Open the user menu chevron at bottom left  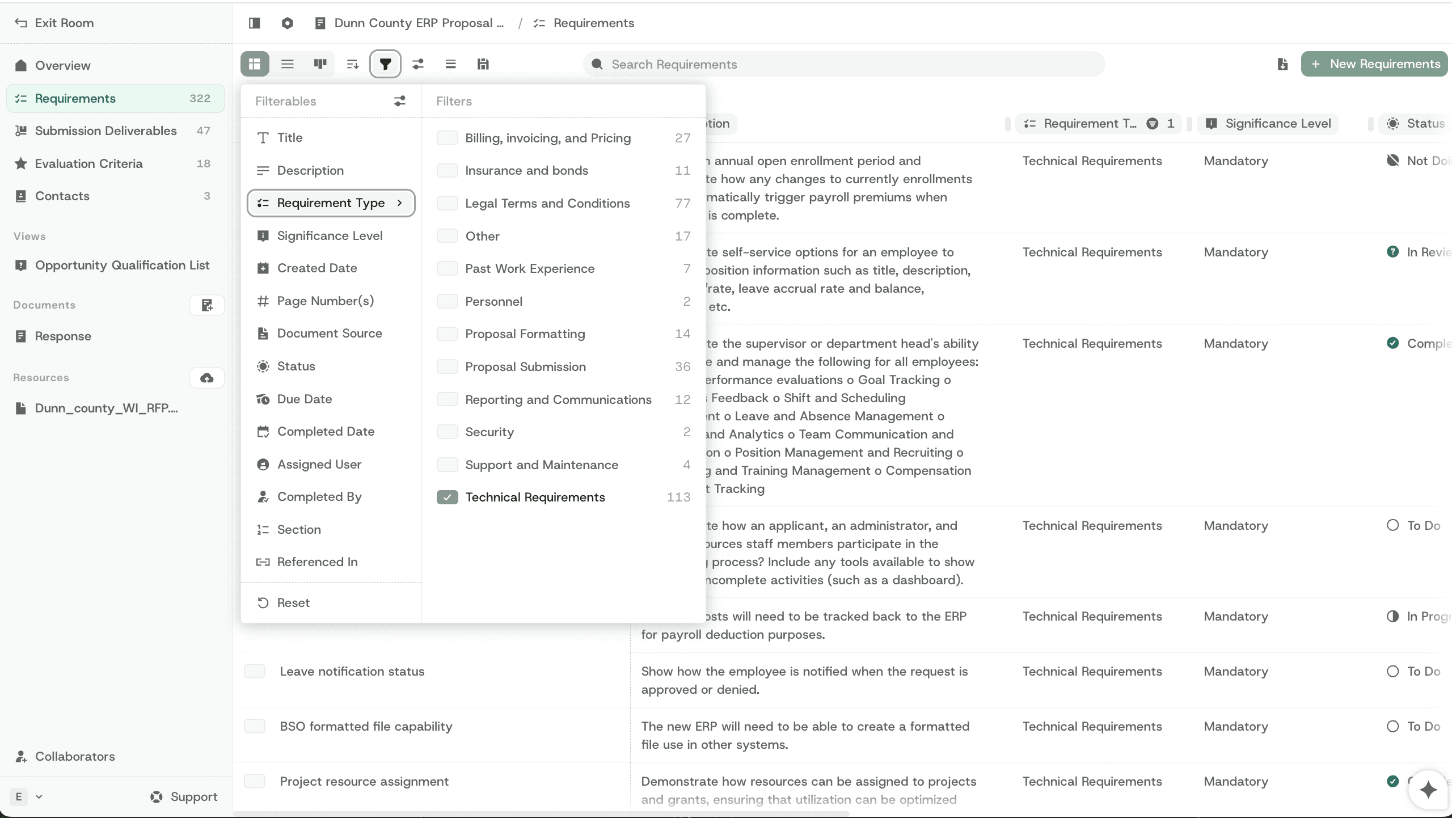click(39, 796)
